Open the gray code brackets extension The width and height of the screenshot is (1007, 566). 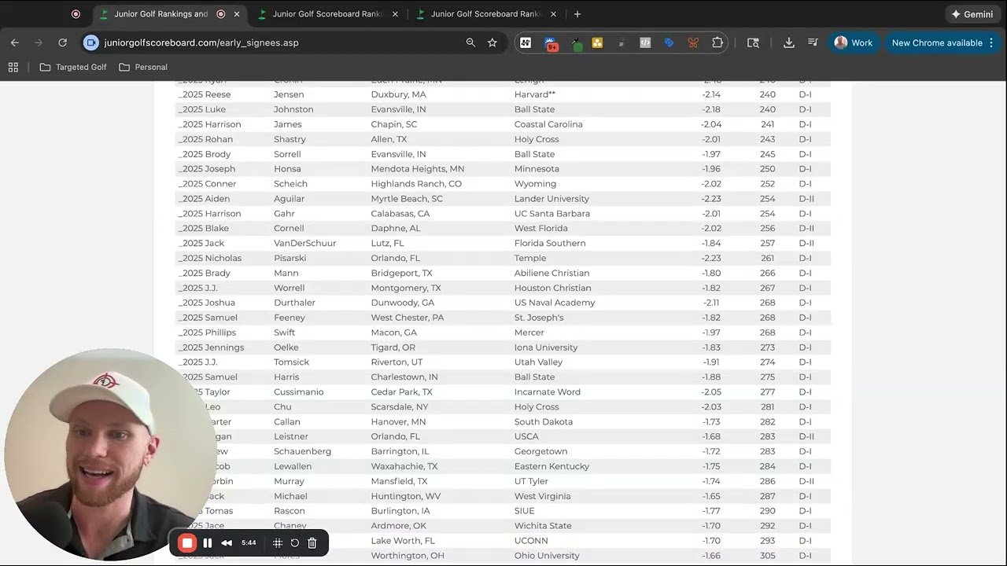[x=645, y=42]
